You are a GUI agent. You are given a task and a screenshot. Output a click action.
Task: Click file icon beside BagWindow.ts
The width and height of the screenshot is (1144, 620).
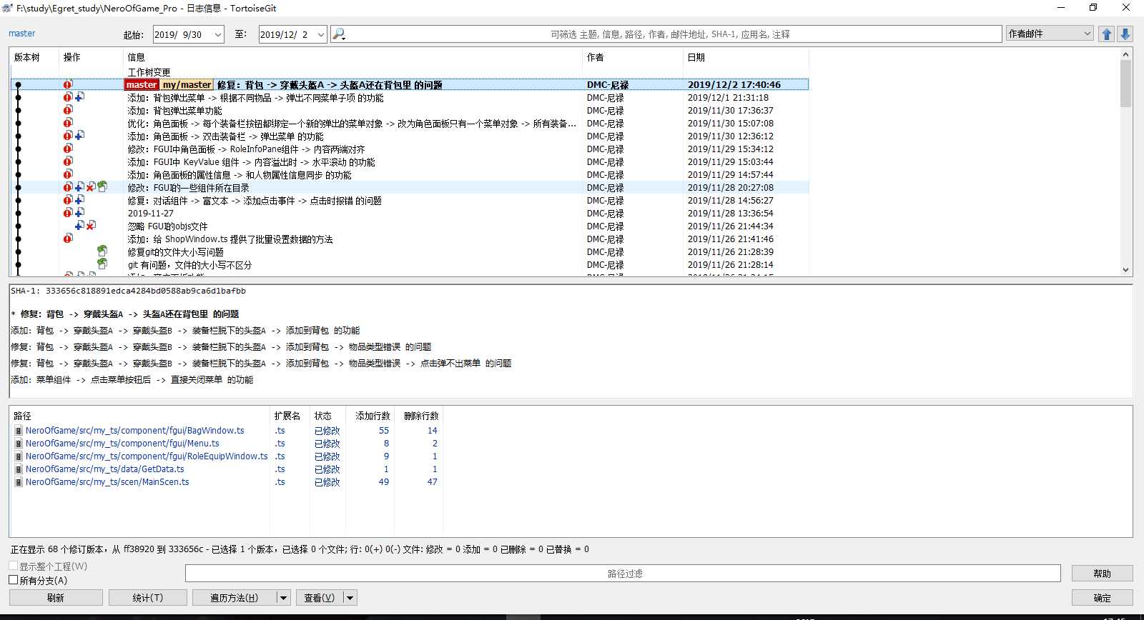pyautogui.click(x=19, y=431)
